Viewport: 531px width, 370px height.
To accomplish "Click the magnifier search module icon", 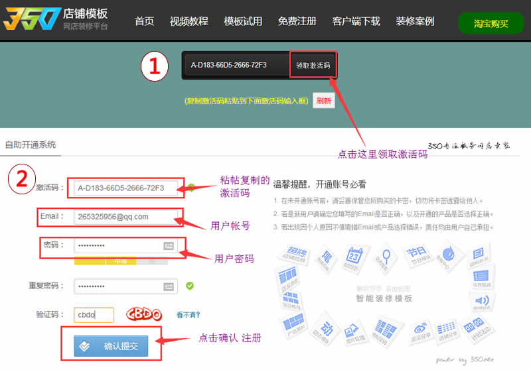I will 386,256.
